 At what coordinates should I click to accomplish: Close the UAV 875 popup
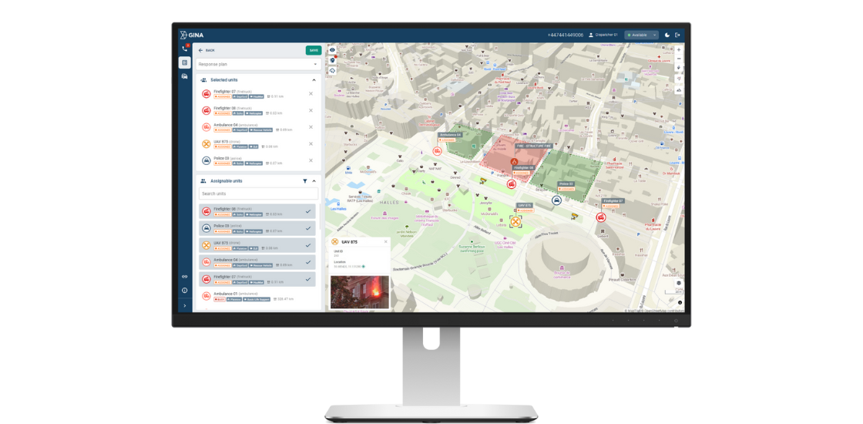(x=385, y=242)
